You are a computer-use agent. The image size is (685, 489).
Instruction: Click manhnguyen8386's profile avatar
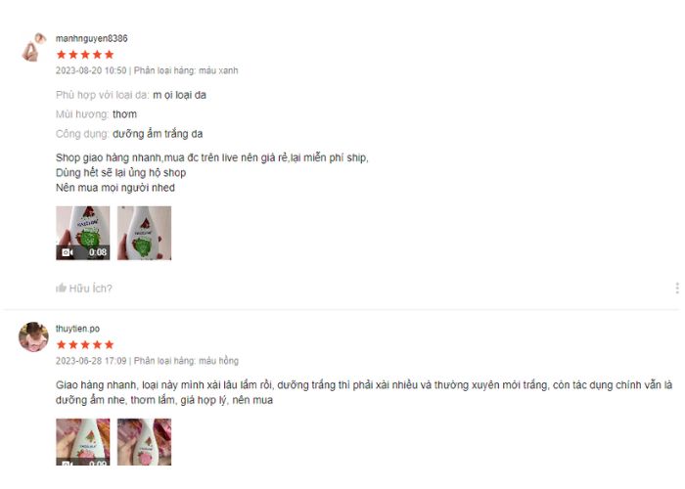tap(33, 47)
